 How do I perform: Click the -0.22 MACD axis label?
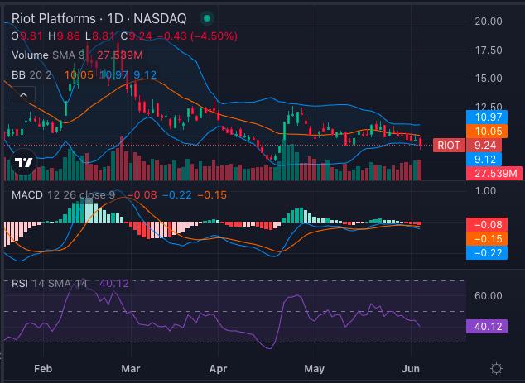[x=487, y=252]
